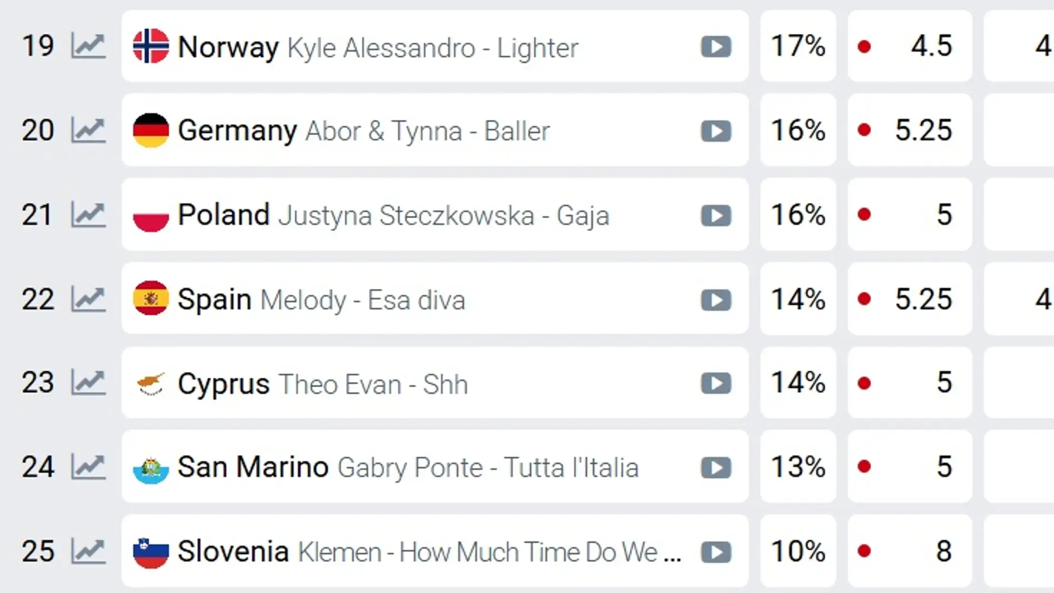Play Slovenia's Klemen song video

(x=716, y=552)
